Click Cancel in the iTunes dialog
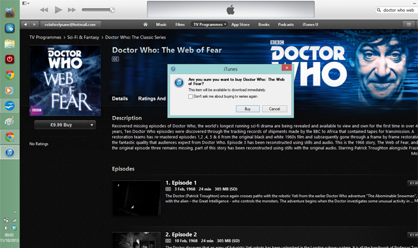Image resolution: width=418 pixels, height=248 pixels. (274, 109)
